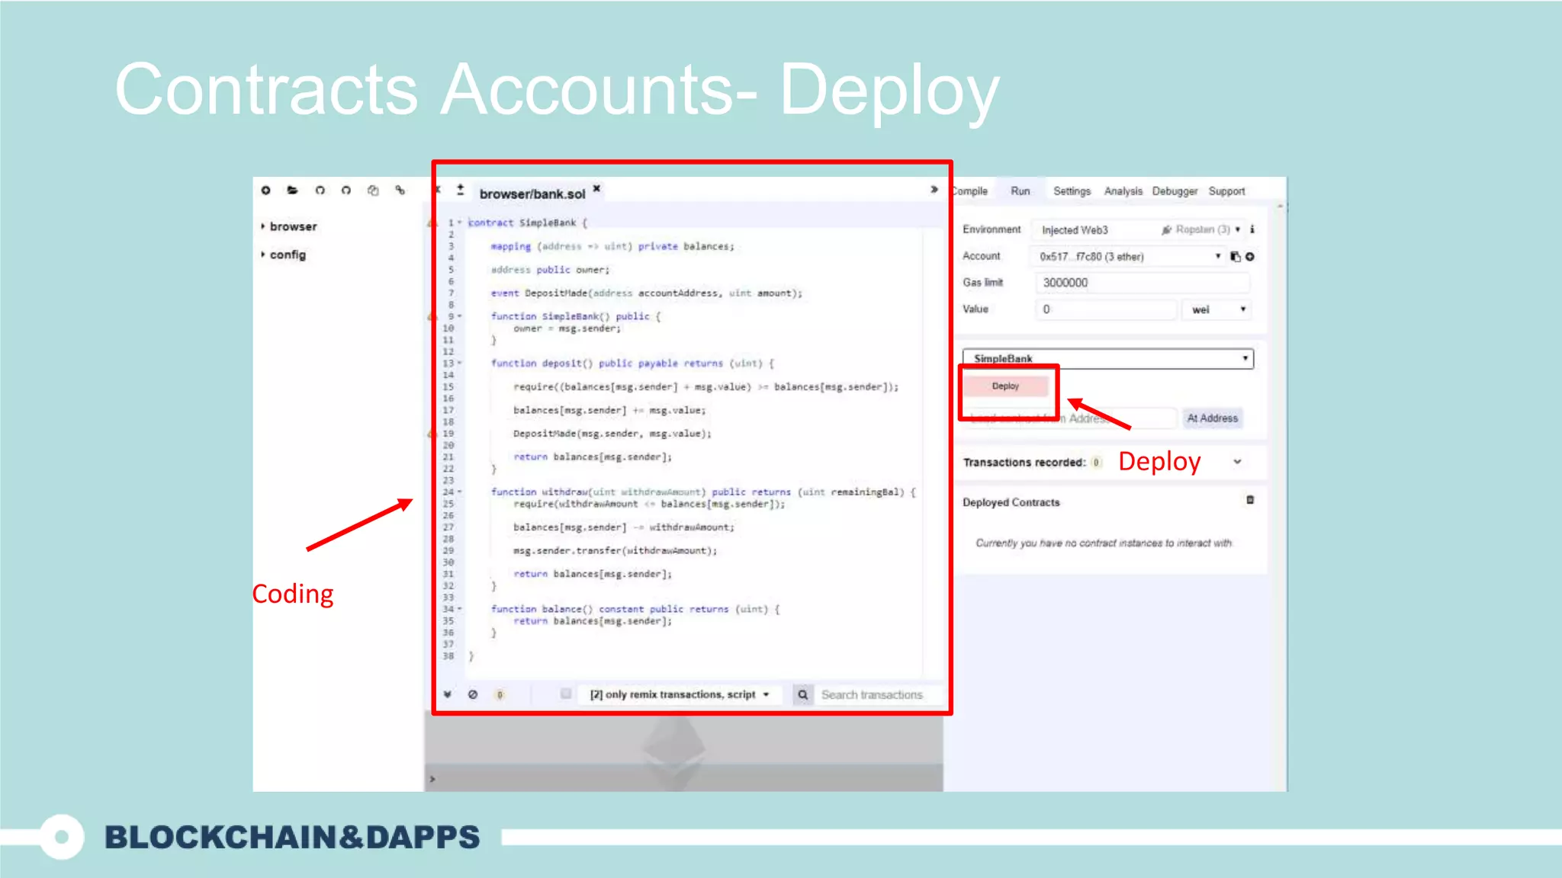Open the SimpleBank contract dropdown
1562x878 pixels.
pyautogui.click(x=1107, y=358)
